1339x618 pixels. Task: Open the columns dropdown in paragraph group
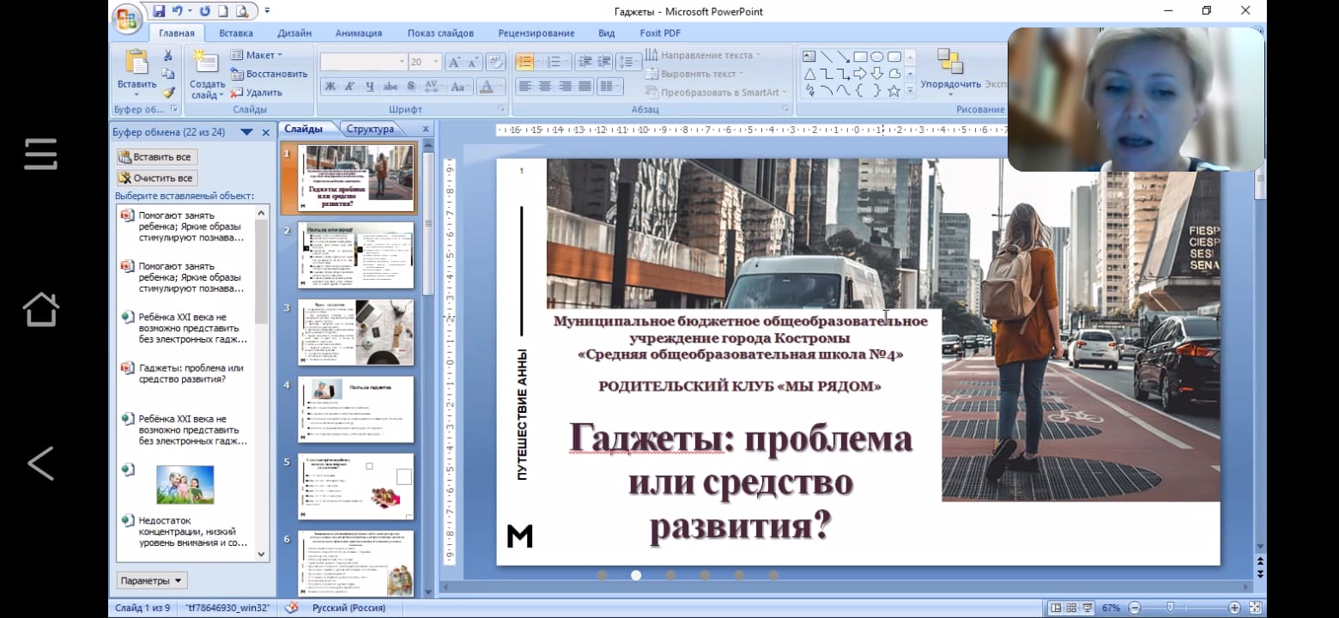(x=609, y=86)
